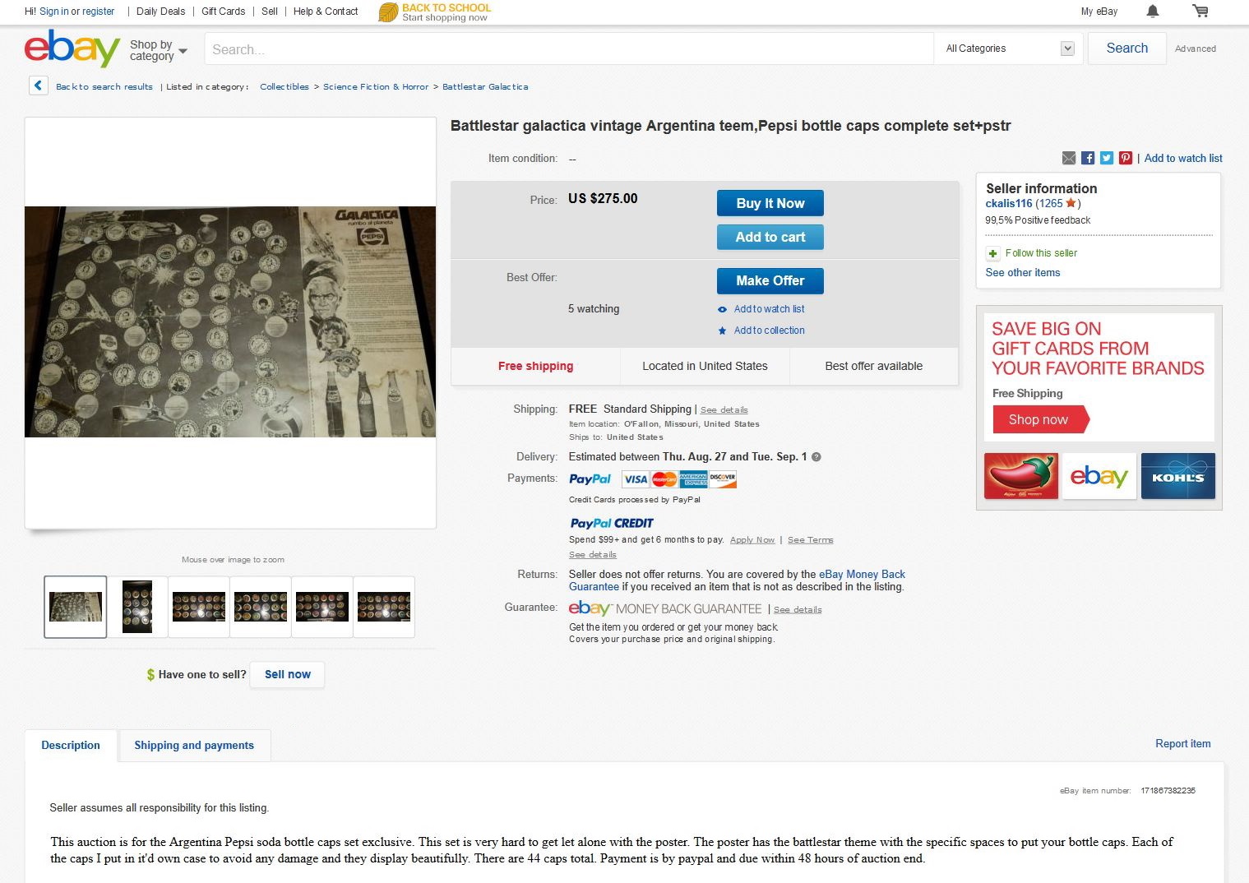
Task: Select the Description tab
Action: pos(71,745)
